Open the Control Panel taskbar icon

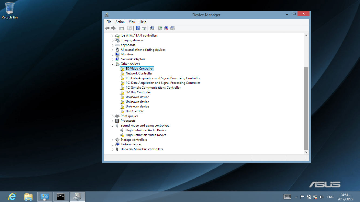click(45, 197)
